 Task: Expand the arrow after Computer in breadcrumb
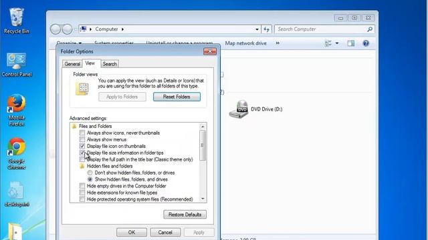pos(122,29)
